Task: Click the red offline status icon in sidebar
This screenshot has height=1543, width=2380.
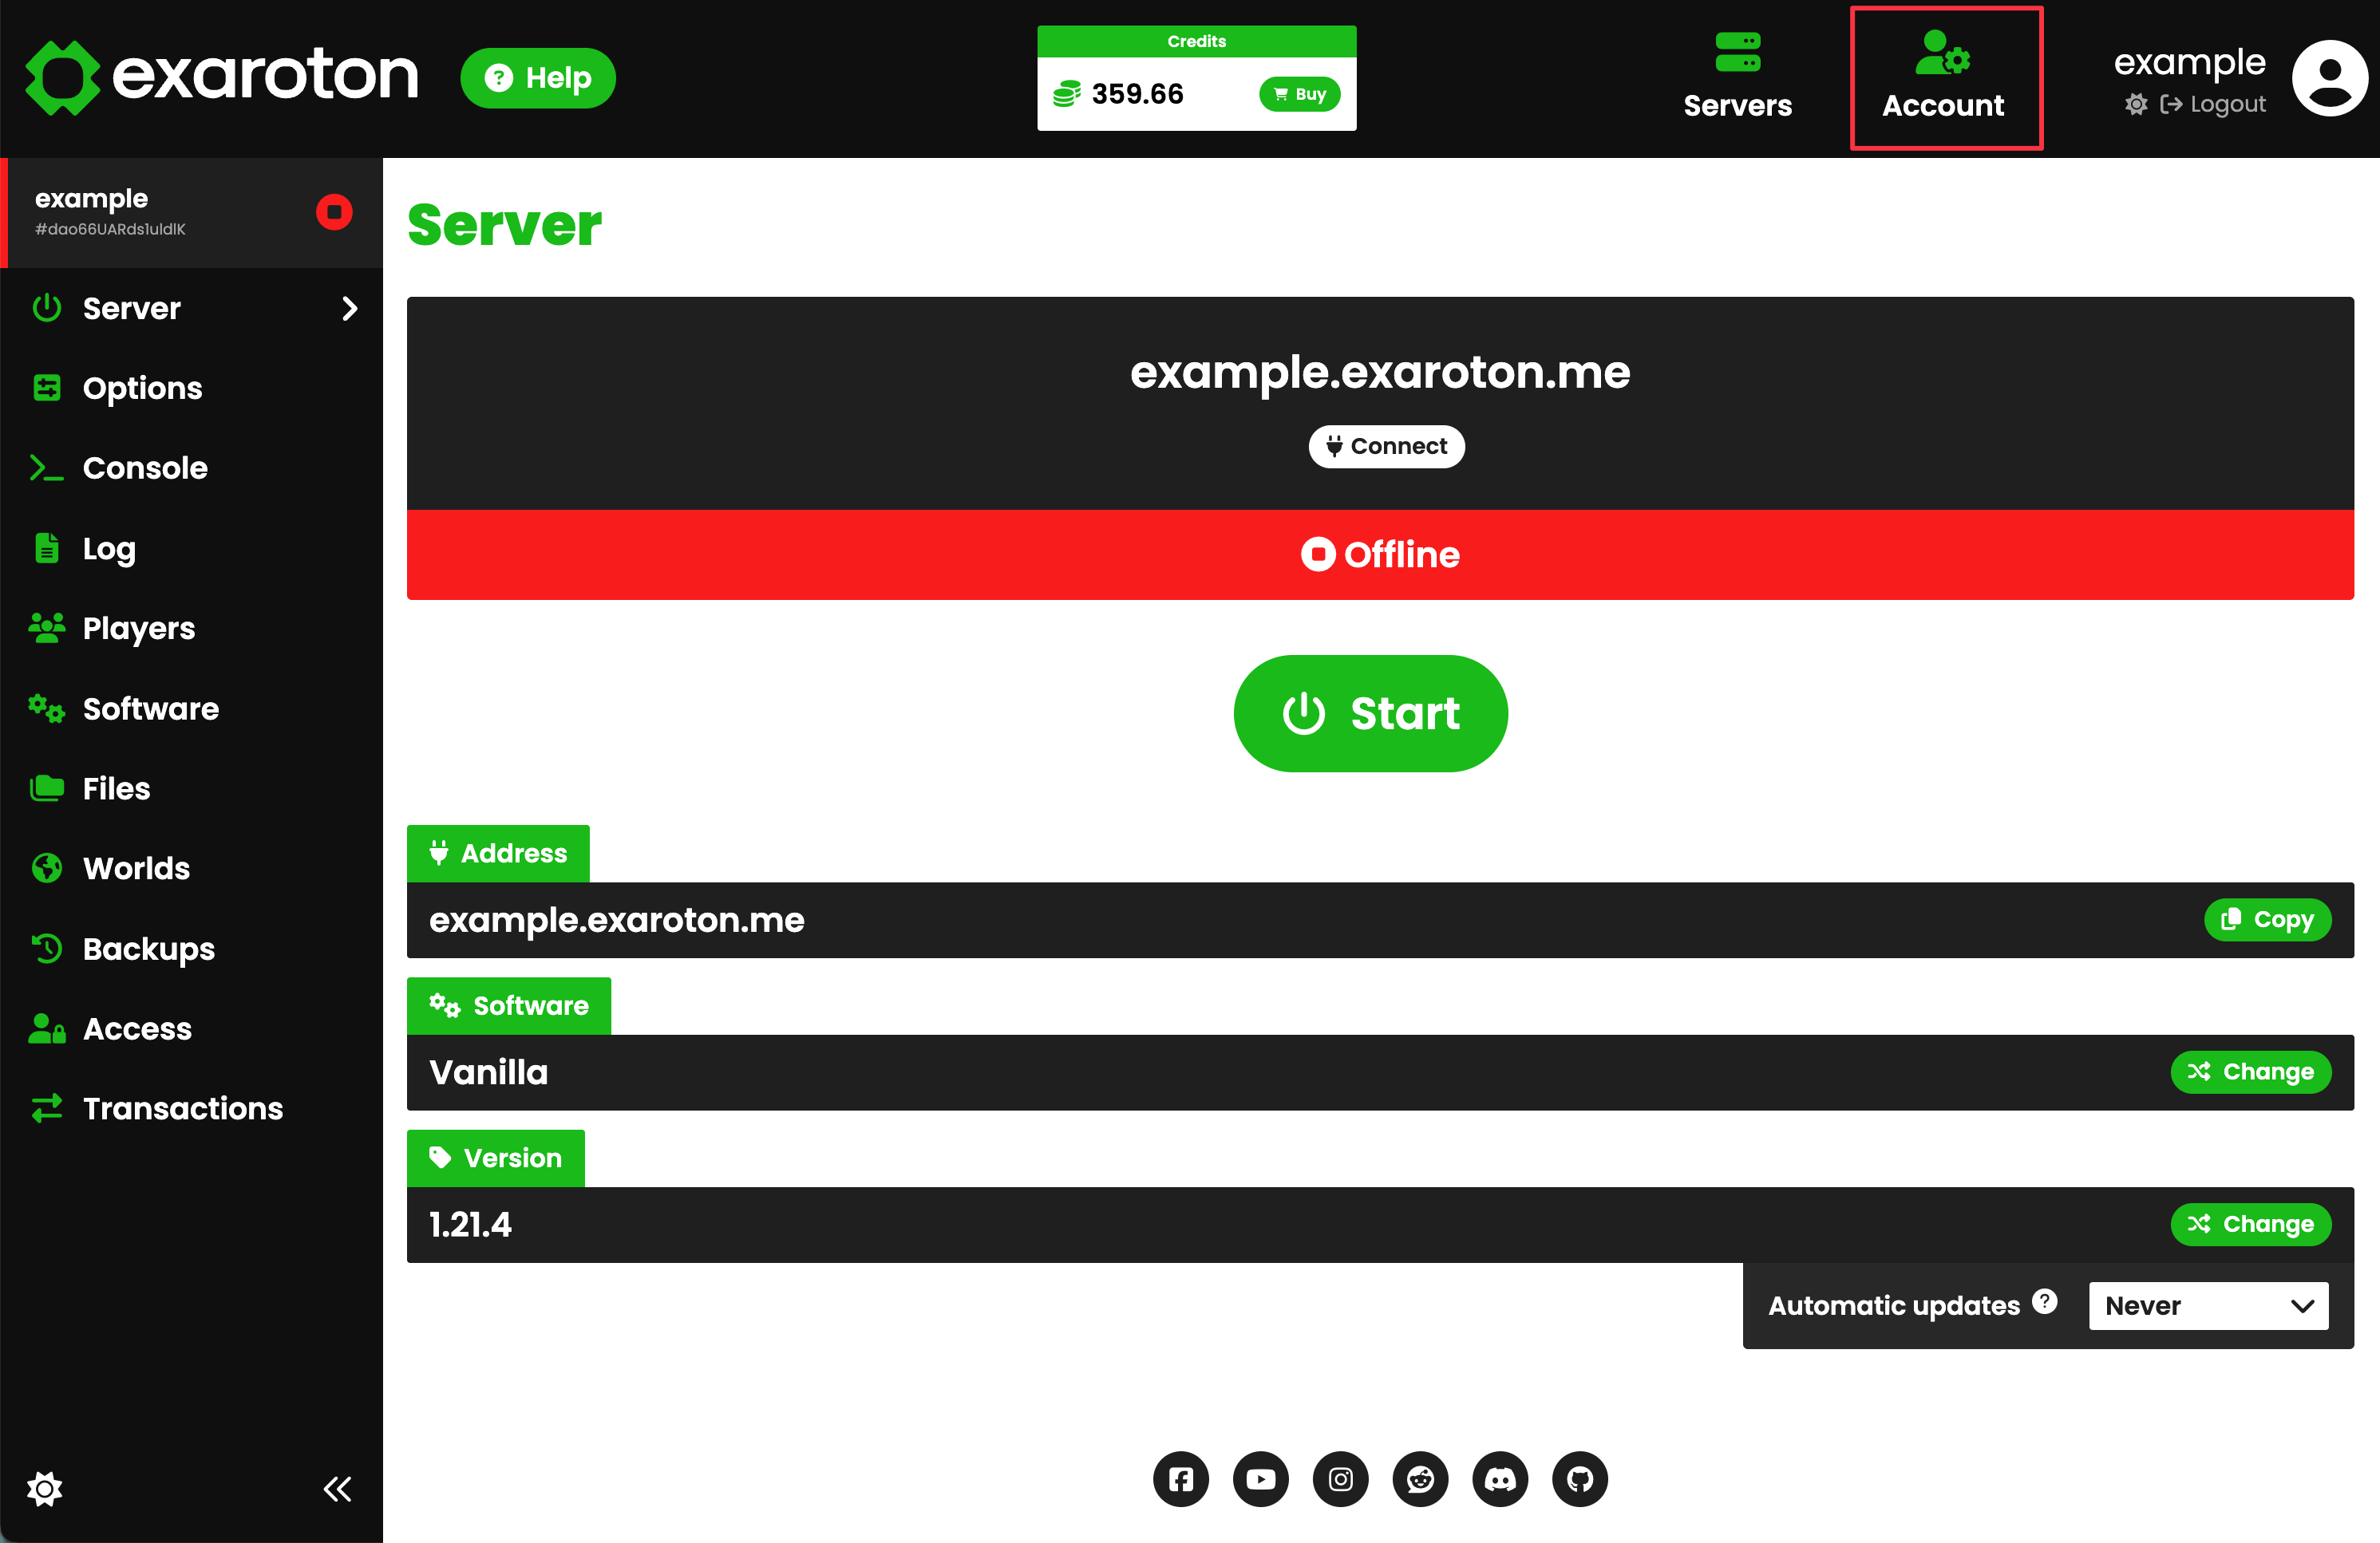Action: point(334,212)
